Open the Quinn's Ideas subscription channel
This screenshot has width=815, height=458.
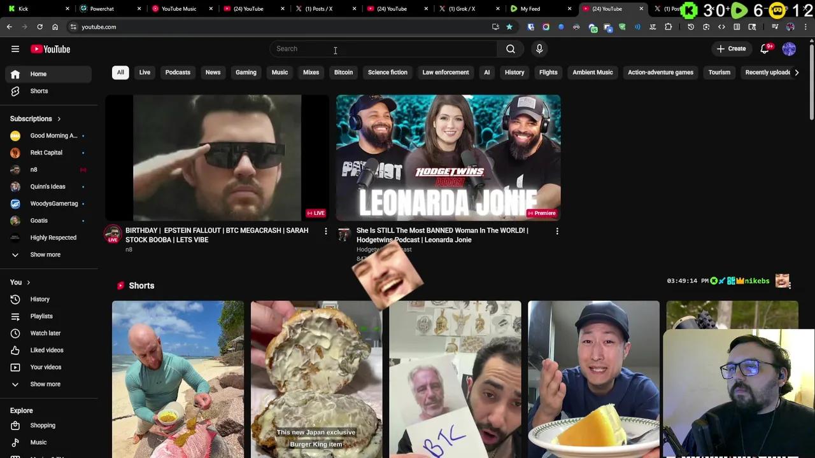pyautogui.click(x=48, y=186)
